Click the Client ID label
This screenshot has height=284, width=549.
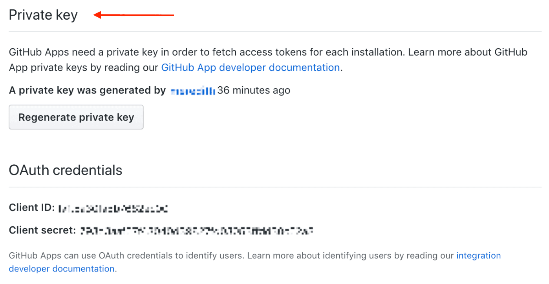[31, 208]
